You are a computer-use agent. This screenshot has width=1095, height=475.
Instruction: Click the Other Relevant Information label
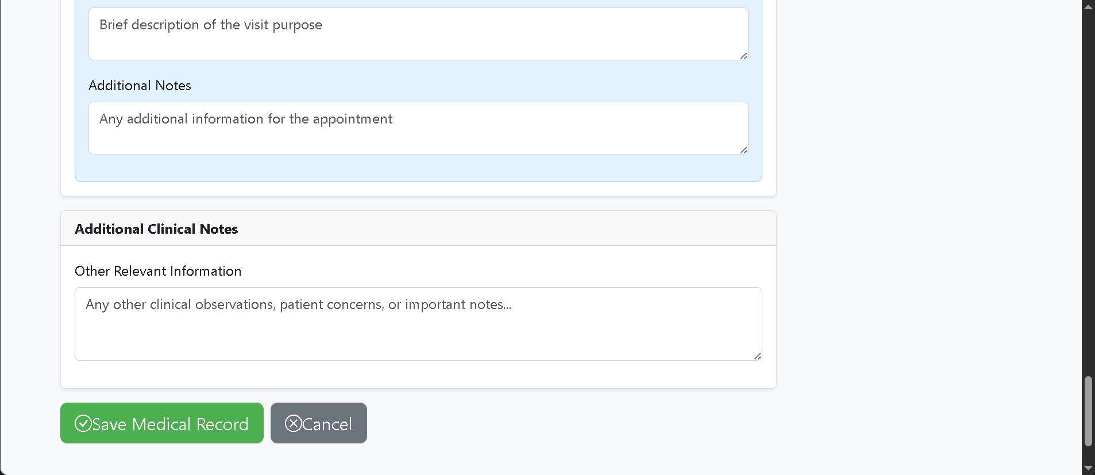(x=158, y=271)
